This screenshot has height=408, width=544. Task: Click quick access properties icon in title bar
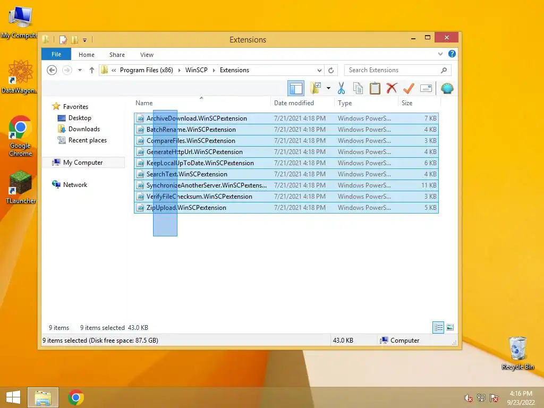coord(63,40)
